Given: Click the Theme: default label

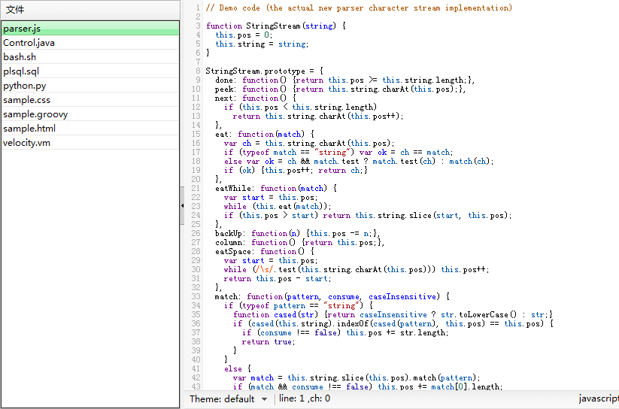Looking at the screenshot, I should [x=222, y=399].
